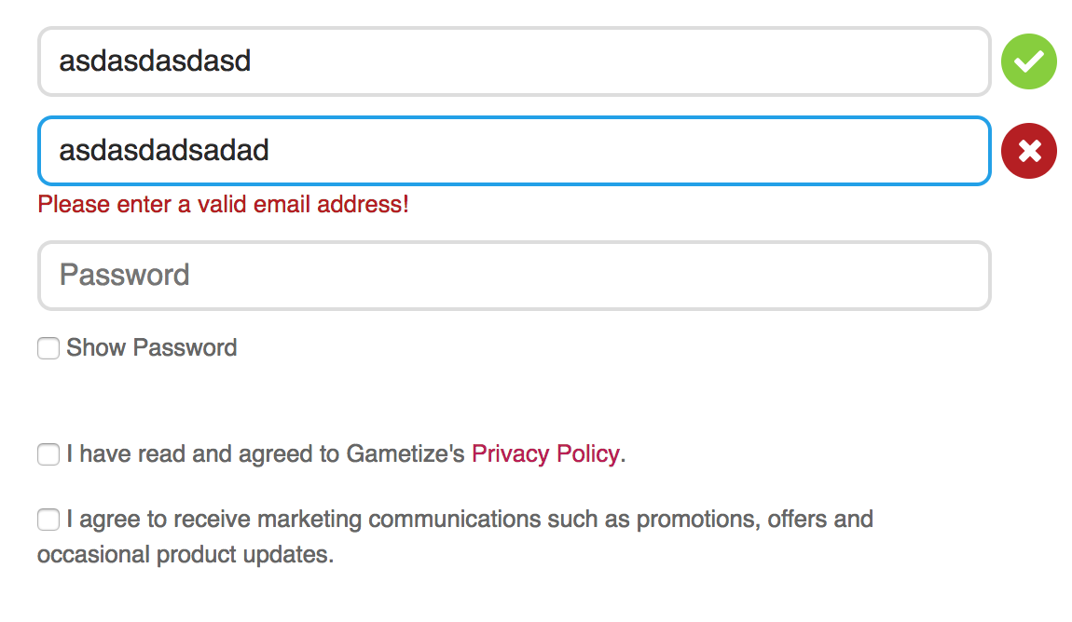Focus the email field containing asdasdadsadad

click(515, 151)
